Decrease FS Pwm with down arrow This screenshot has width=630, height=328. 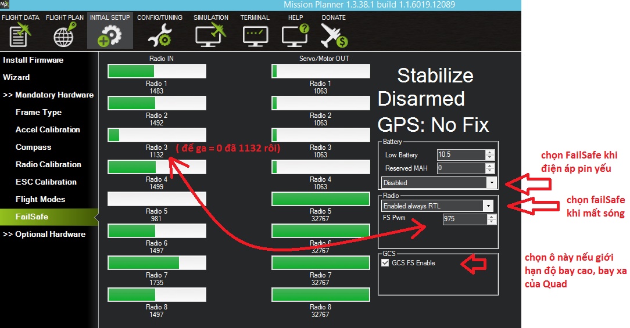click(x=491, y=222)
